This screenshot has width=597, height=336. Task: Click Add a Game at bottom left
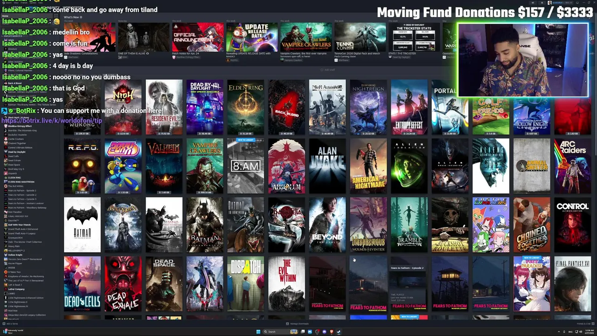[x=11, y=323]
